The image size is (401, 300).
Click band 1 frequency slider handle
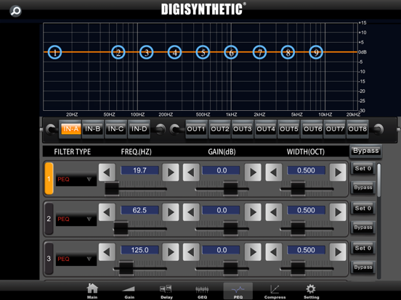click(x=112, y=189)
